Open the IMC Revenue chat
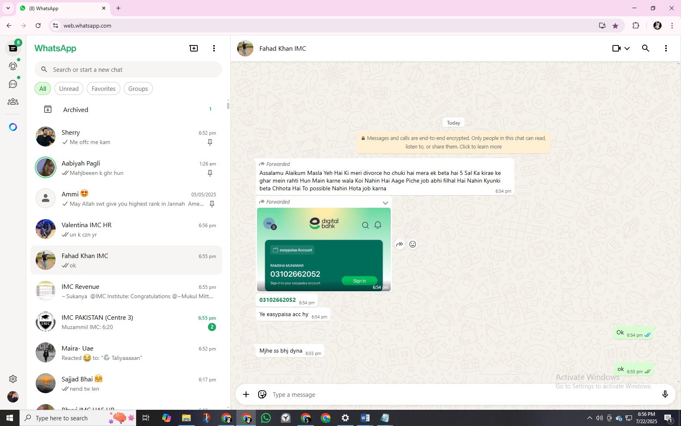681x426 pixels. pyautogui.click(x=126, y=291)
